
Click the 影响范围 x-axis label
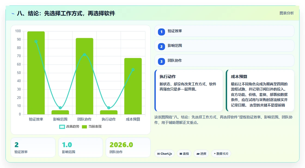60,119
